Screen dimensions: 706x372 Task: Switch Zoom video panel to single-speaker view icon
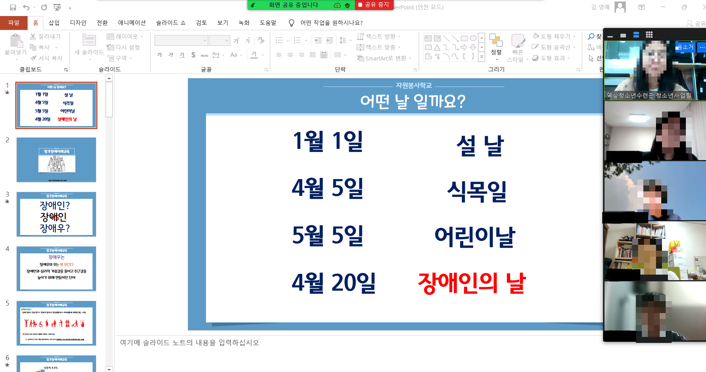[x=623, y=35]
